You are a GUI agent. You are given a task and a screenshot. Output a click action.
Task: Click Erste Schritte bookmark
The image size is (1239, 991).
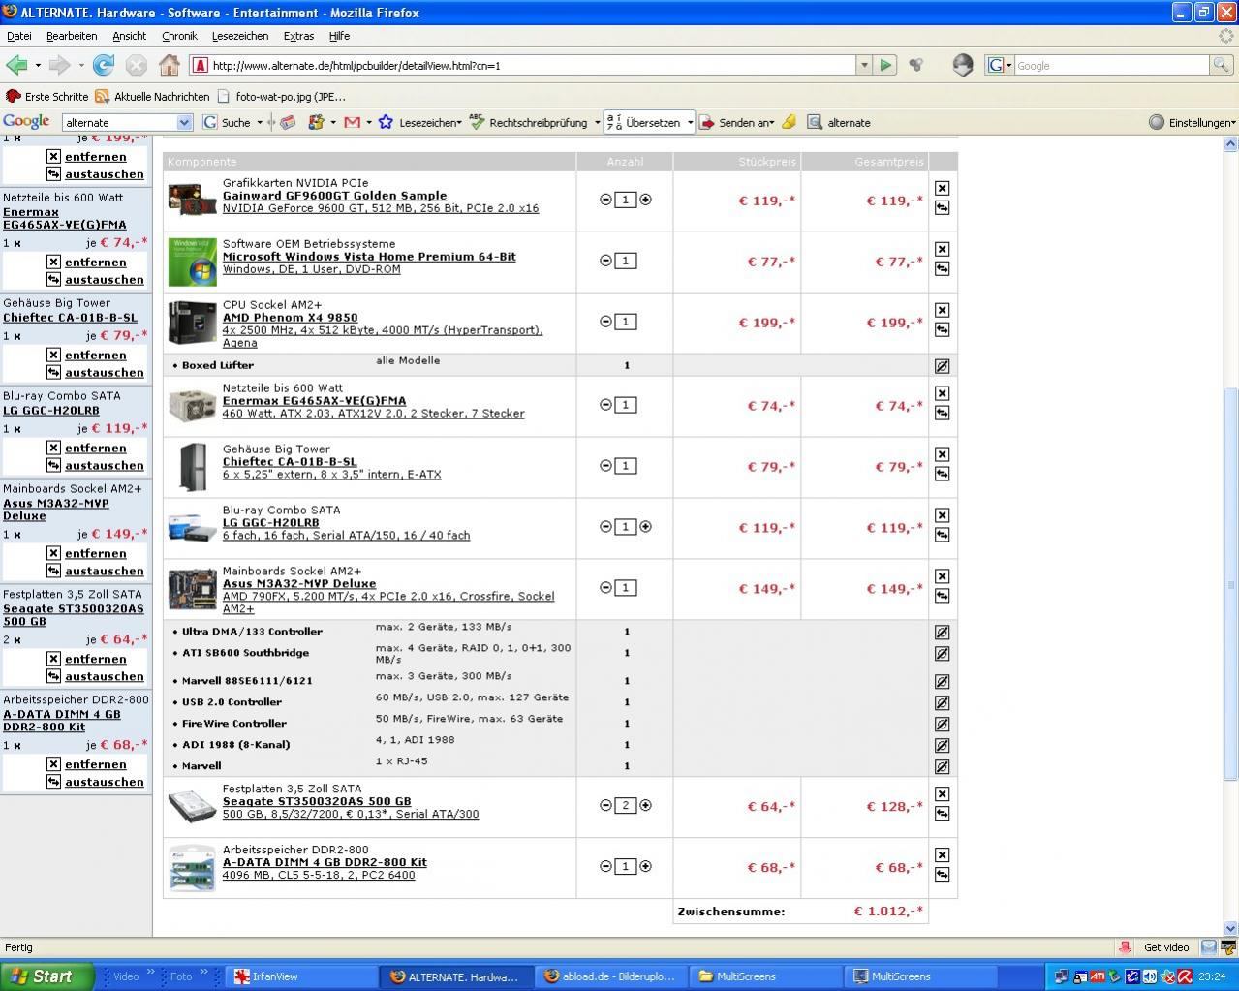pos(47,96)
